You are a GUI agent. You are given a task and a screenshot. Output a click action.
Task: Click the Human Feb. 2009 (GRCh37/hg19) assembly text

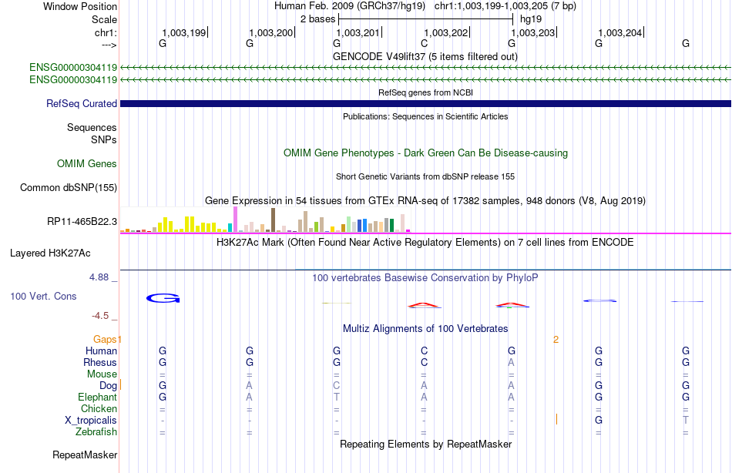(x=350, y=6)
